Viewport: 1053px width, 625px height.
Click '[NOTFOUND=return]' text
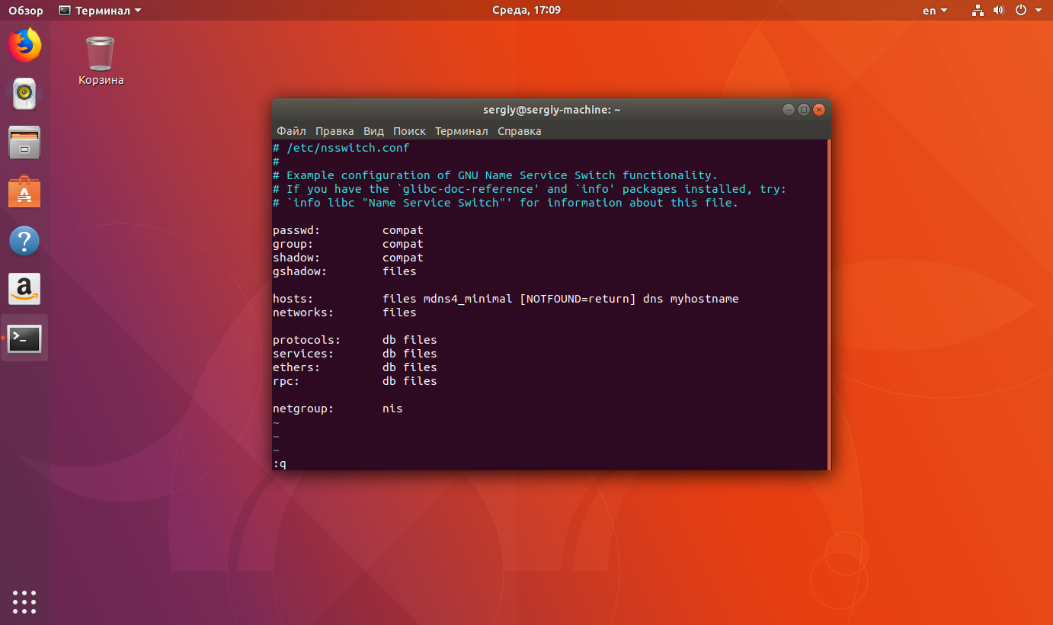[578, 299]
